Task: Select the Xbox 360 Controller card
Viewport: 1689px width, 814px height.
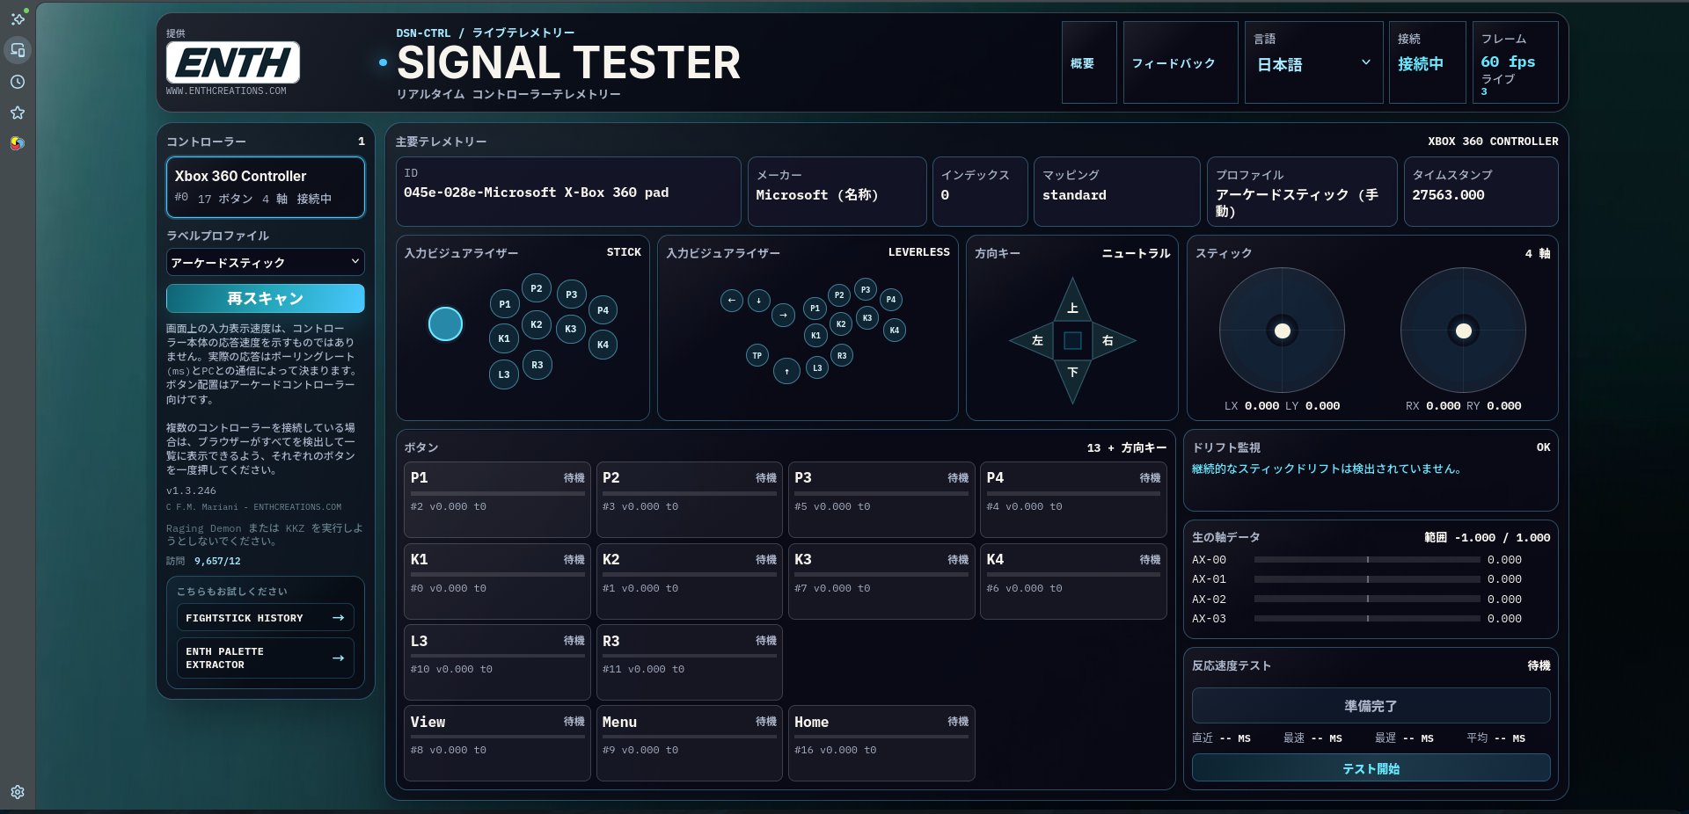Action: tap(266, 186)
